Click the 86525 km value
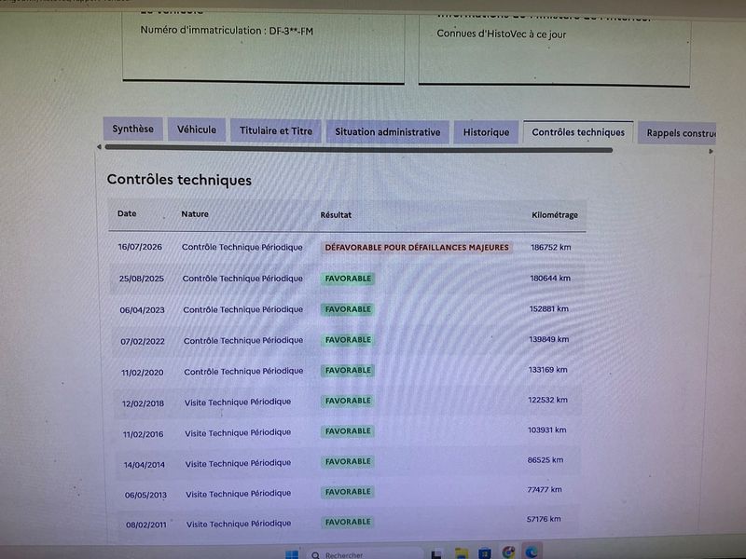The height and width of the screenshot is (559, 746). click(546, 460)
